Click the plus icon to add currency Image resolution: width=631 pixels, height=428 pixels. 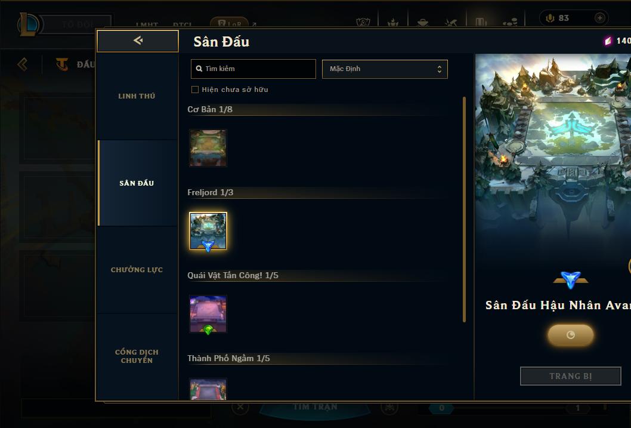point(599,18)
